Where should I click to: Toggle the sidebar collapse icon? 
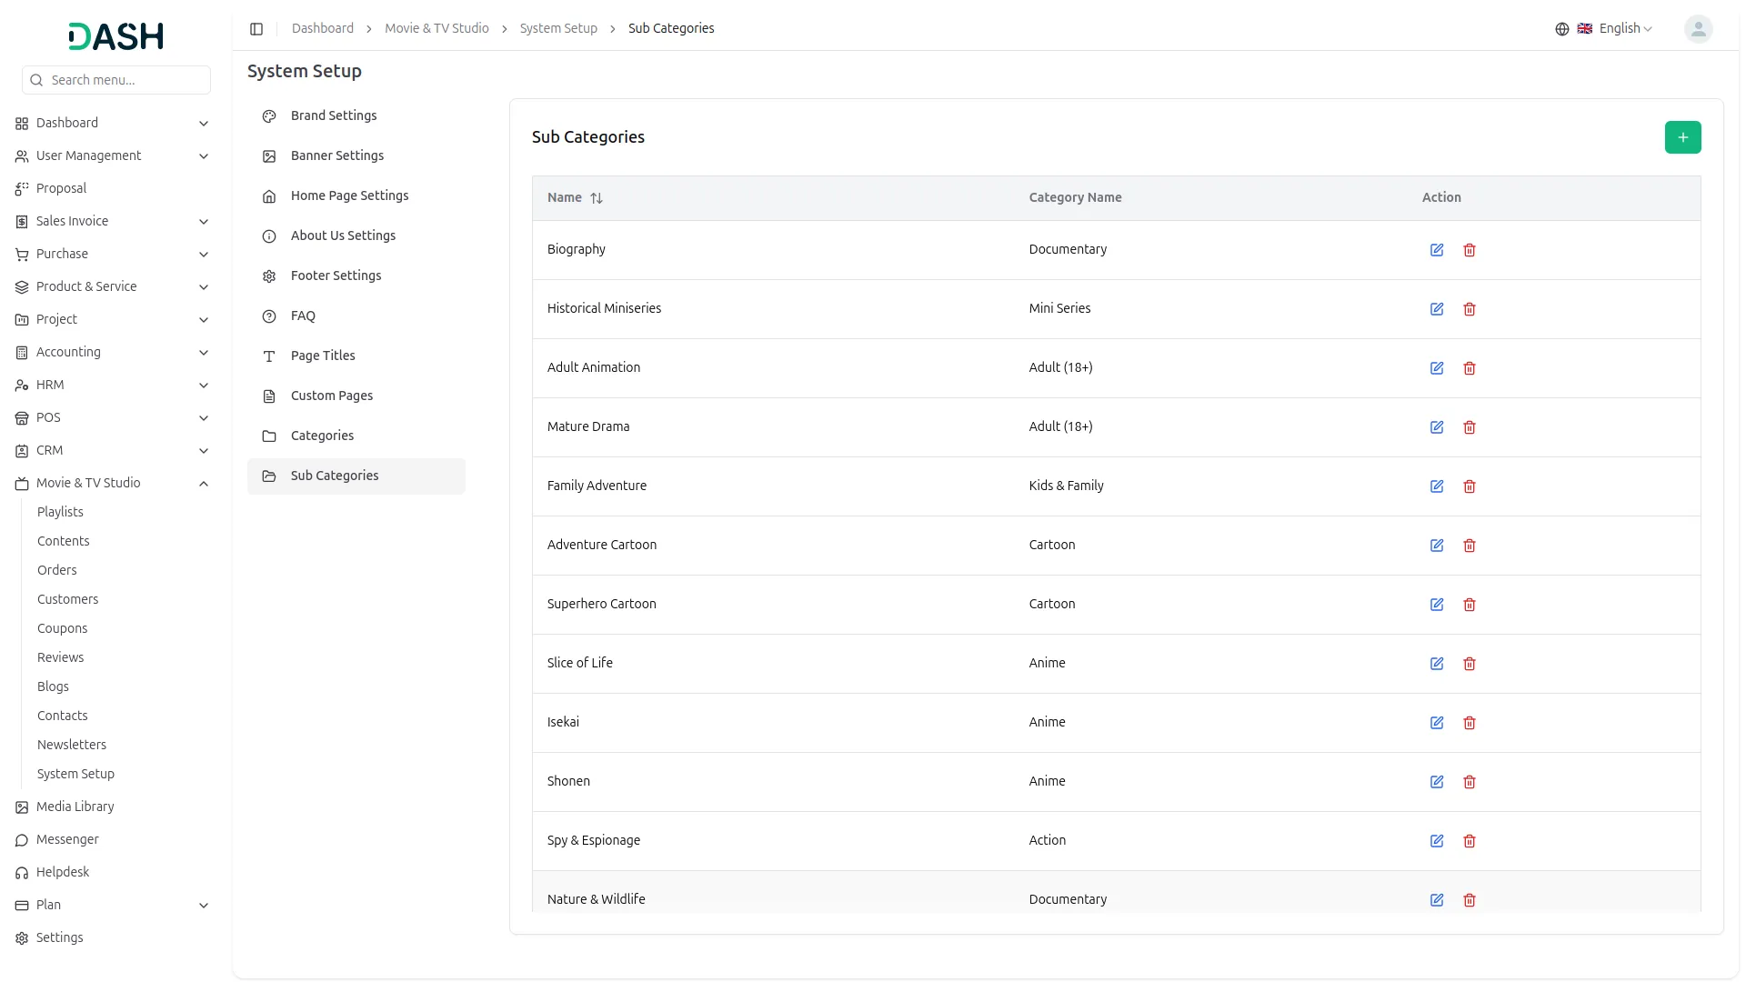[x=256, y=29]
